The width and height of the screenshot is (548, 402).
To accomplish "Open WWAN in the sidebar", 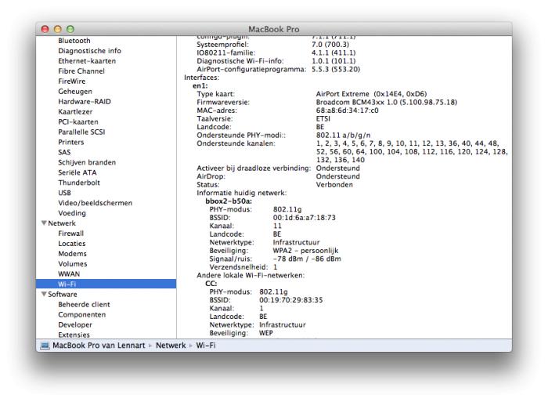I will pos(69,274).
